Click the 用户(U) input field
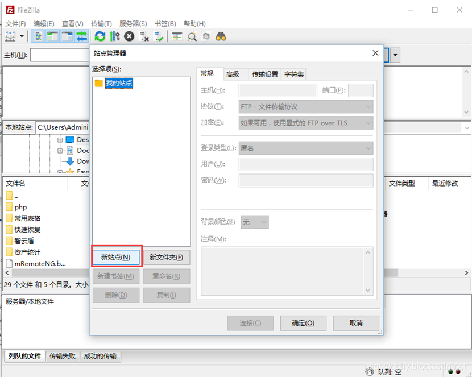The height and width of the screenshot is (377, 472). coord(306,164)
